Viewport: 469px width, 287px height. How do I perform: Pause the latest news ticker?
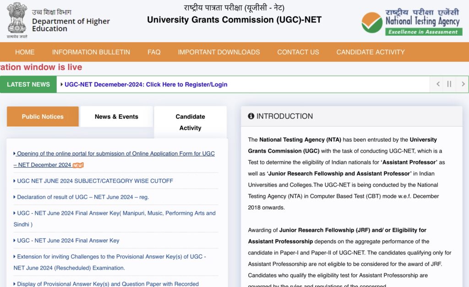pos(449,84)
